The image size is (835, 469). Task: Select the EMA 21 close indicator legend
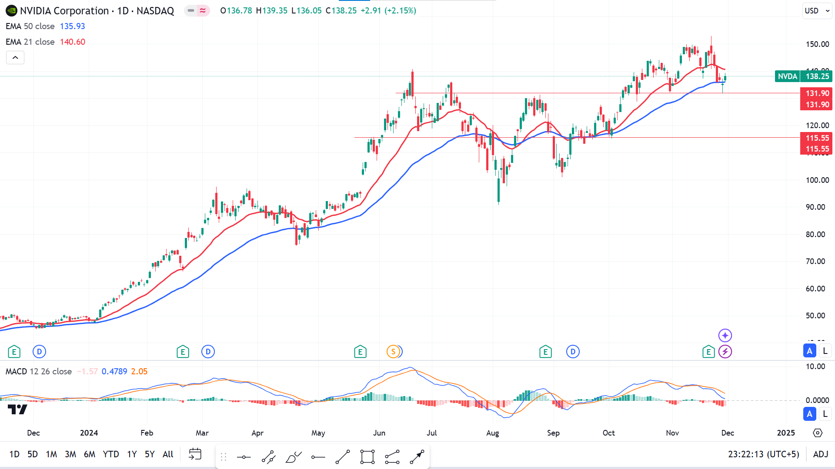pyautogui.click(x=30, y=42)
